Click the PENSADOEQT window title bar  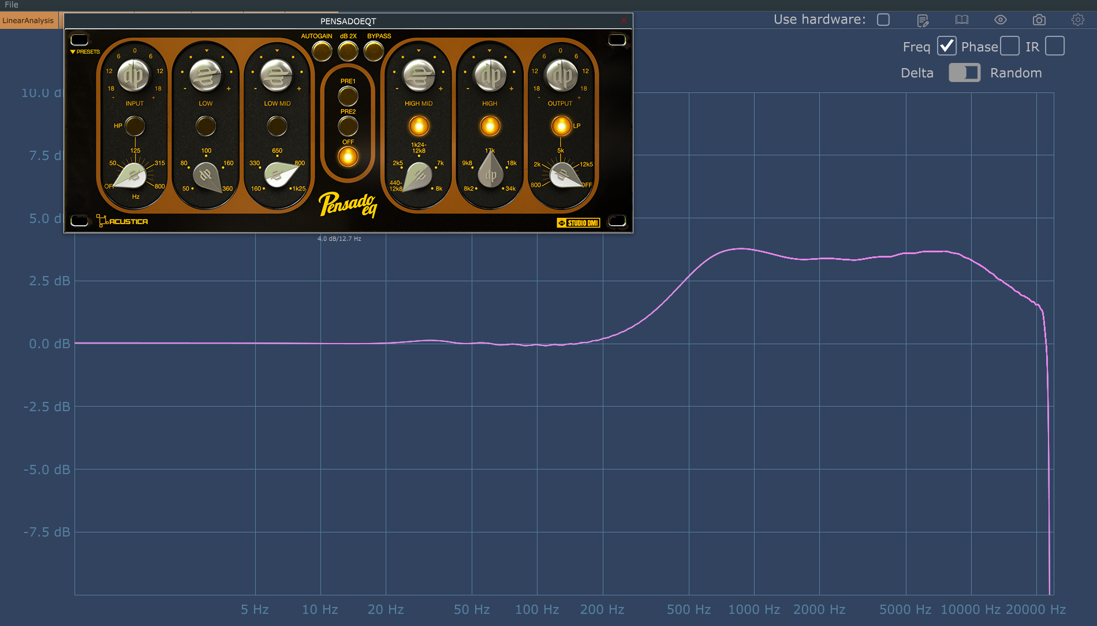click(x=348, y=21)
